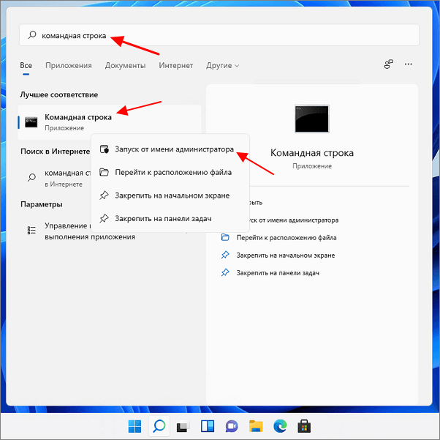Click the Лучшее соответствие heading
The image size is (440, 440).
59,94
